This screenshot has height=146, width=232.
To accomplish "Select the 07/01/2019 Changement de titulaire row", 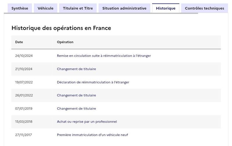I will (116, 108).
